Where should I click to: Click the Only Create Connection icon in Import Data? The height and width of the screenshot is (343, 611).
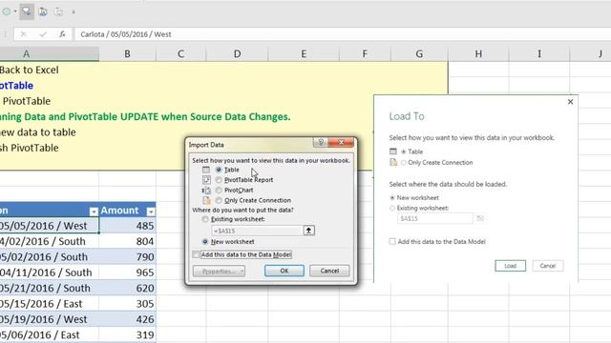(206, 200)
